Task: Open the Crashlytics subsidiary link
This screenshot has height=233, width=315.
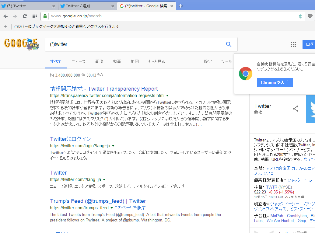Action: point(297,216)
